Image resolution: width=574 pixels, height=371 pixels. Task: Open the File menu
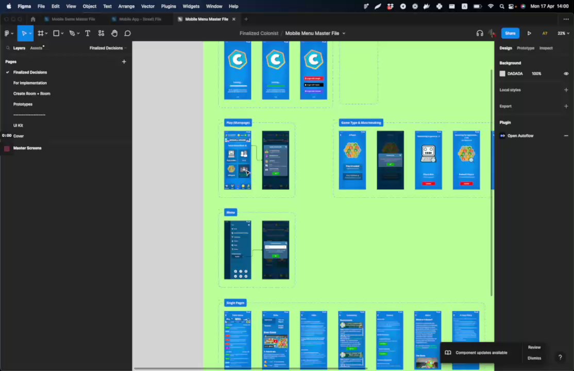point(41,6)
